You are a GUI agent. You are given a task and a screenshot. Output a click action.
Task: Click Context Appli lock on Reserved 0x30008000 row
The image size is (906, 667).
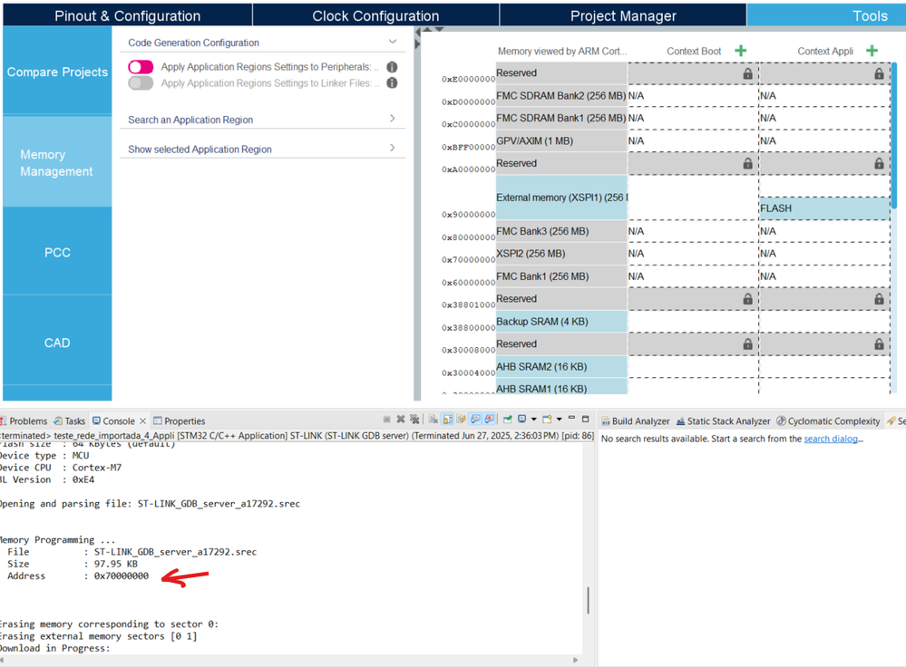(879, 344)
